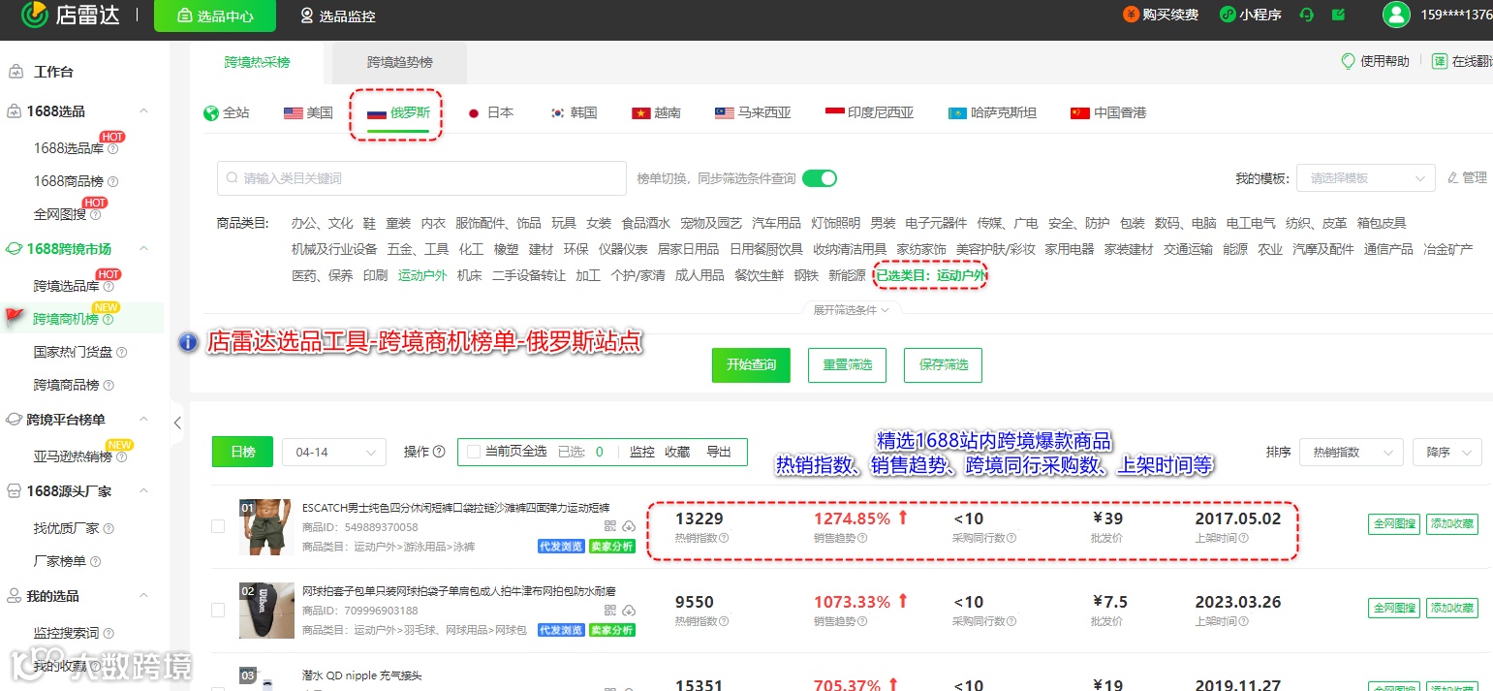Check the 当前页全选 checkbox
Viewport: 1493px width, 691px height.
click(474, 452)
